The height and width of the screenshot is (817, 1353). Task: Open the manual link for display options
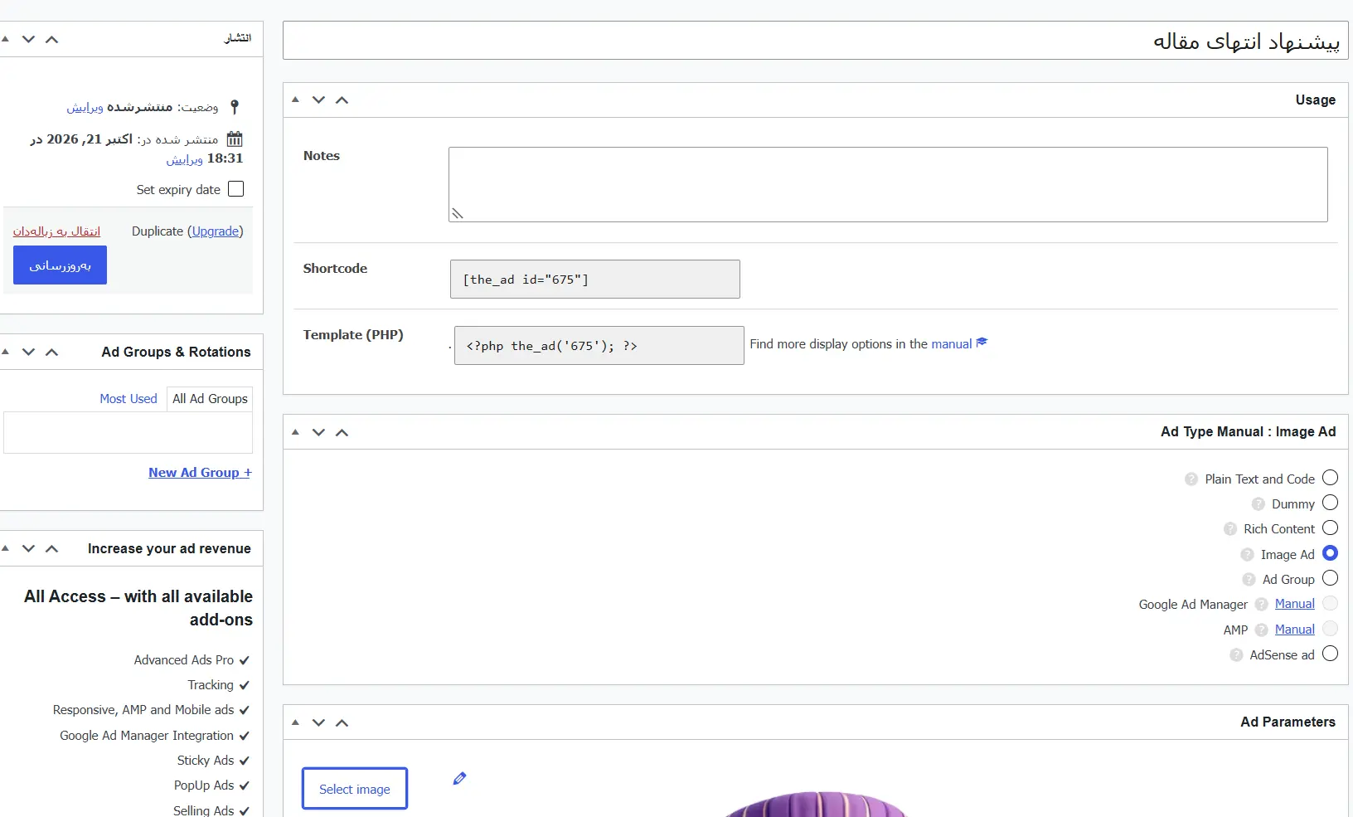point(951,343)
